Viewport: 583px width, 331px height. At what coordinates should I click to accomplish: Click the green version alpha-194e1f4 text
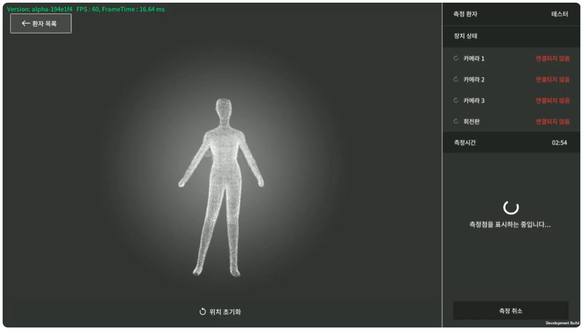(40, 9)
